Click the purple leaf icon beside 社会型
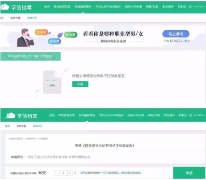Viewport: 206px width, 180px height. [x=60, y=35]
